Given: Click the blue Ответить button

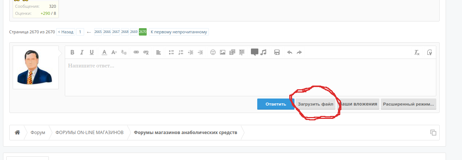Looking at the screenshot, I should [275, 104].
